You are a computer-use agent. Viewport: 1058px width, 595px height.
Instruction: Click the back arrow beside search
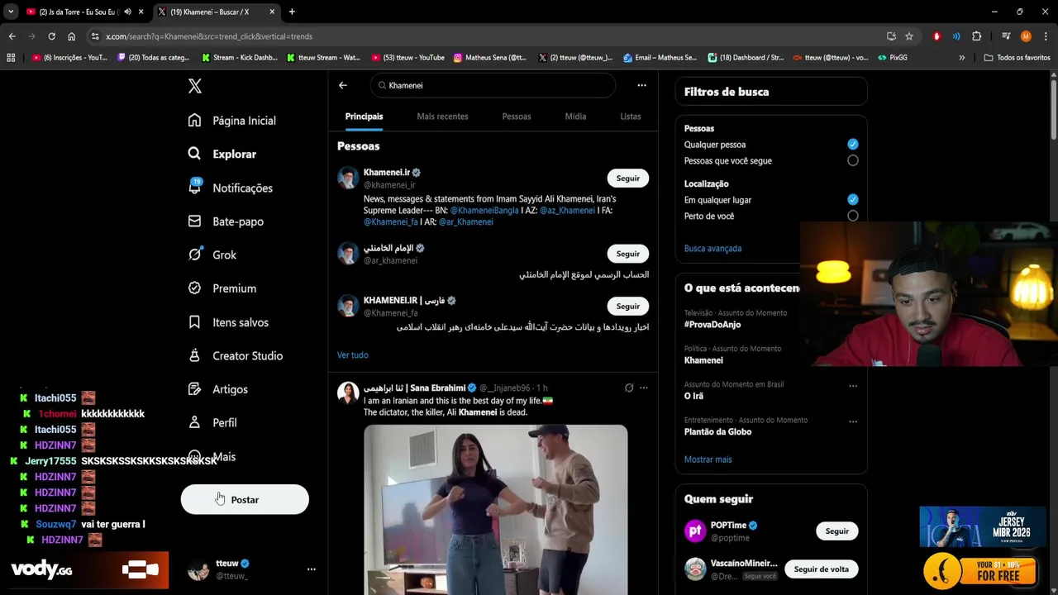(343, 85)
